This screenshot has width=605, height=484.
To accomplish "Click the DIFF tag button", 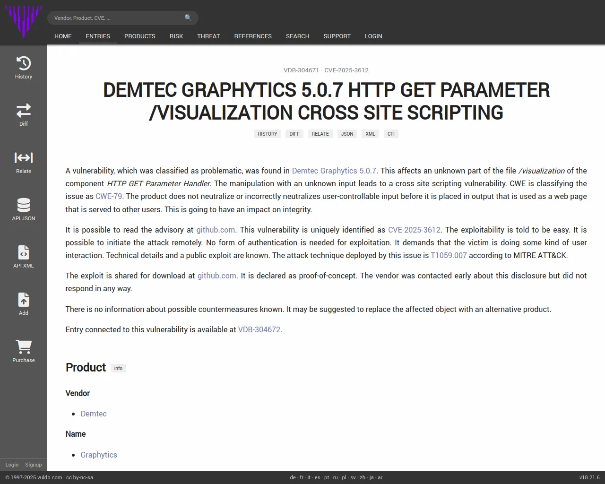I will coord(294,134).
